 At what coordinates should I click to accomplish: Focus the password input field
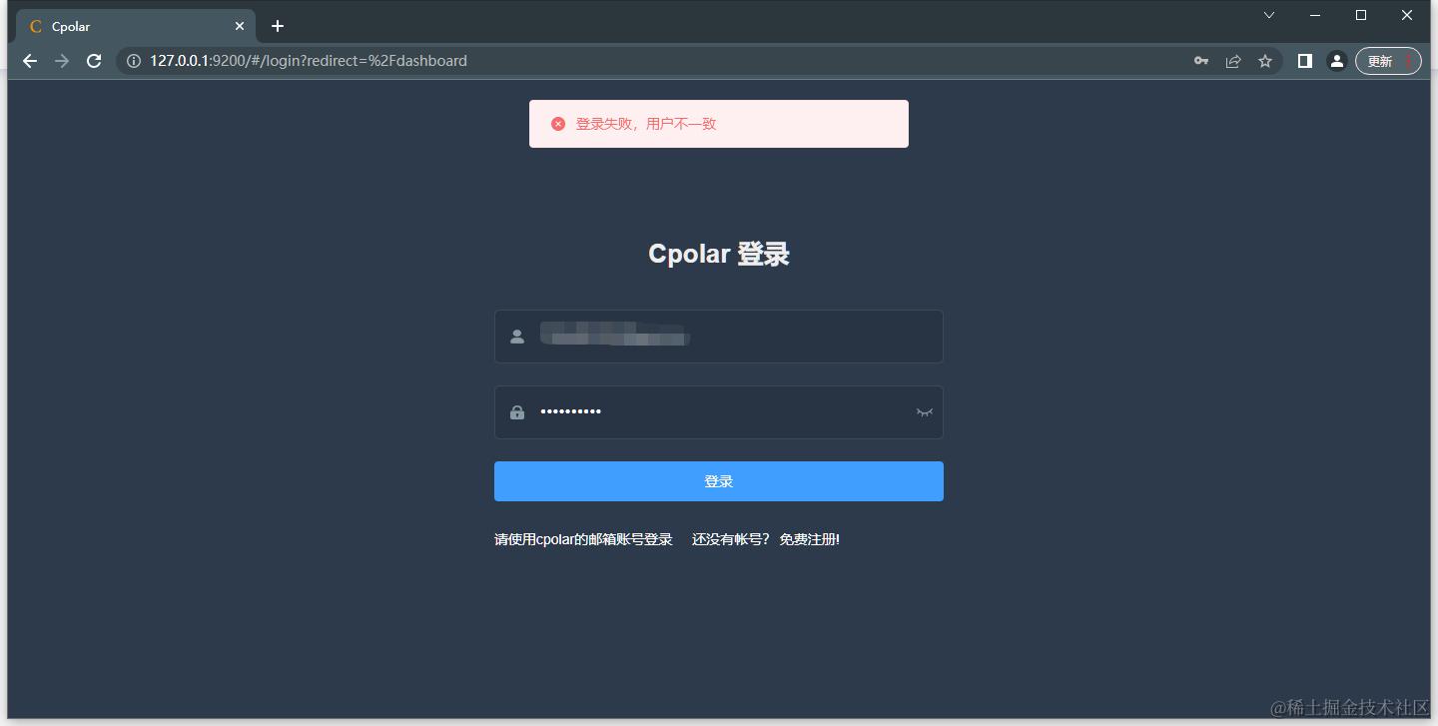[x=719, y=412]
